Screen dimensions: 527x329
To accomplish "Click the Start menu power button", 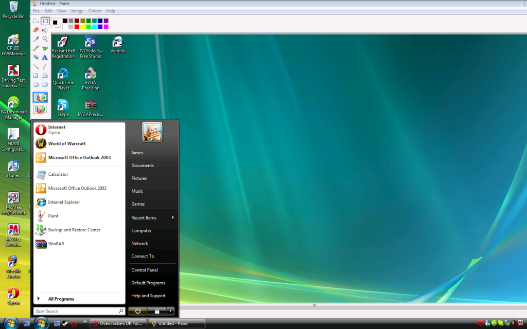I will click(x=137, y=311).
